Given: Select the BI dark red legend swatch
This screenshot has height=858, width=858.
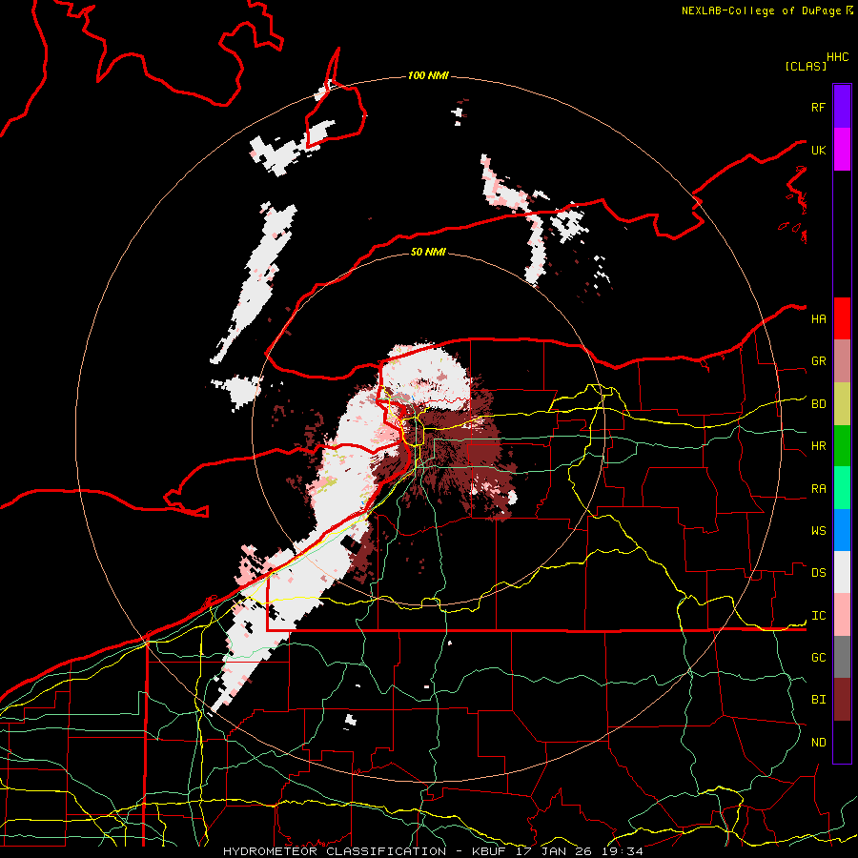Looking at the screenshot, I should click(842, 700).
